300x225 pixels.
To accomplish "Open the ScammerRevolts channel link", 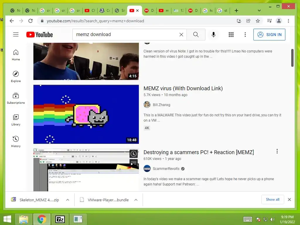I will (166, 169).
